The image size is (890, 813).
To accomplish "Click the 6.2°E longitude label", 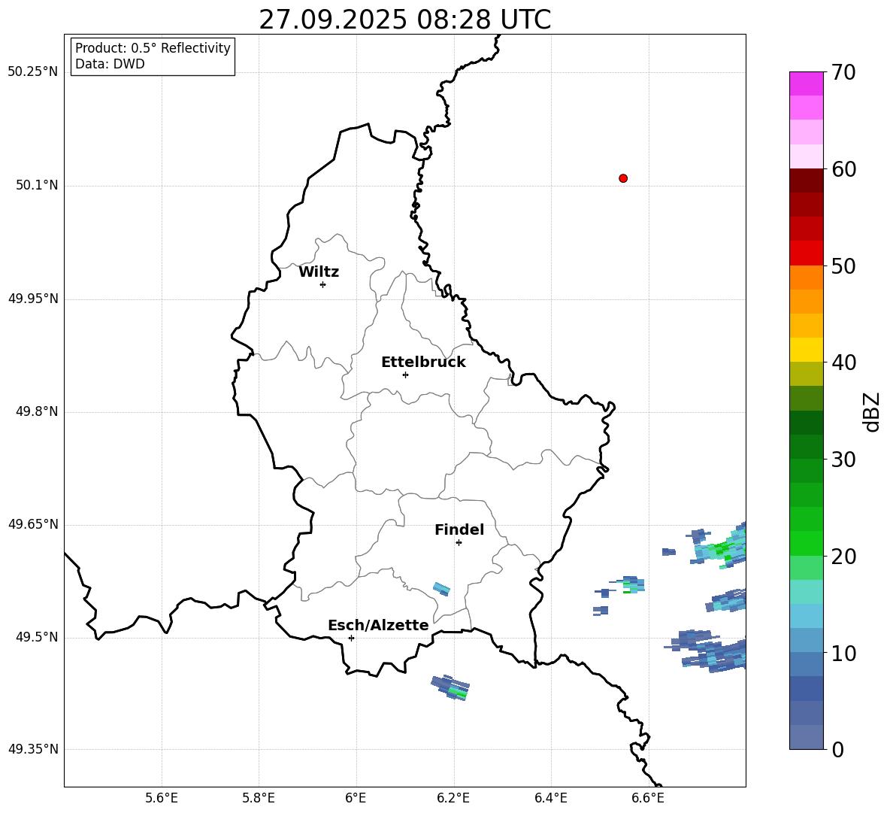I will pos(453,798).
